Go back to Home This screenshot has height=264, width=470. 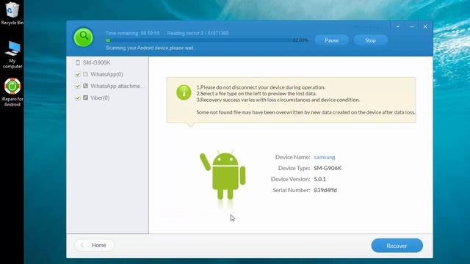(95, 245)
